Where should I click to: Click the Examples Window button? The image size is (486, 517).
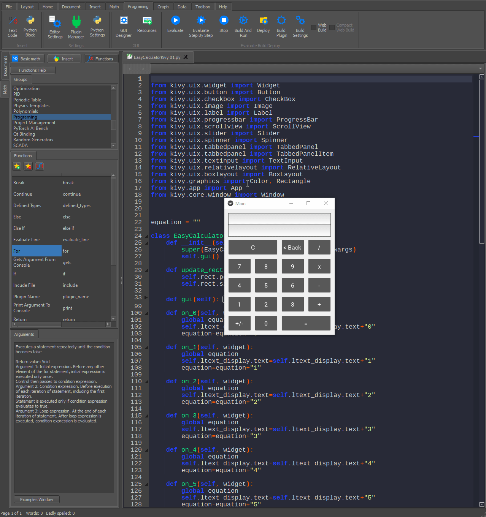point(37,500)
